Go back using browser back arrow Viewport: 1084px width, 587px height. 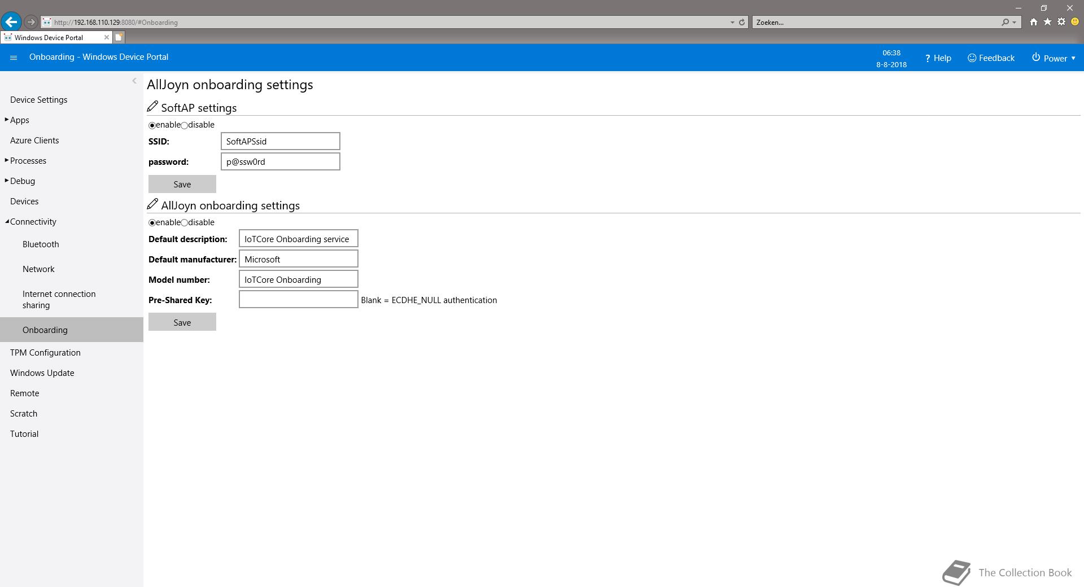(11, 22)
